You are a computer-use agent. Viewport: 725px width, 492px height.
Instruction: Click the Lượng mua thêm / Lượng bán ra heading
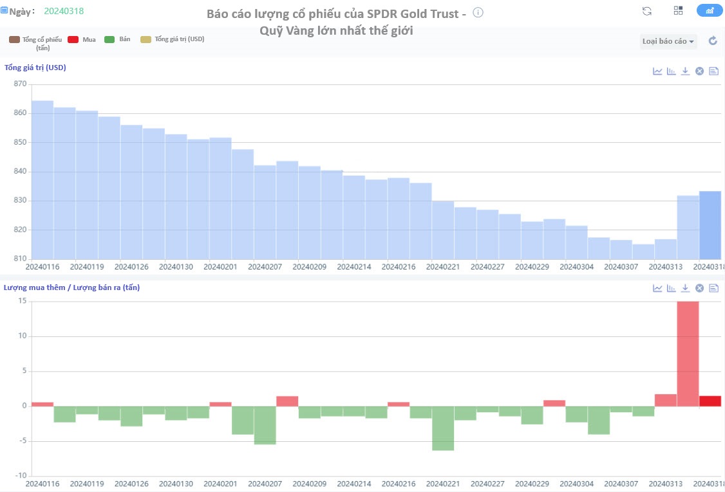point(71,287)
